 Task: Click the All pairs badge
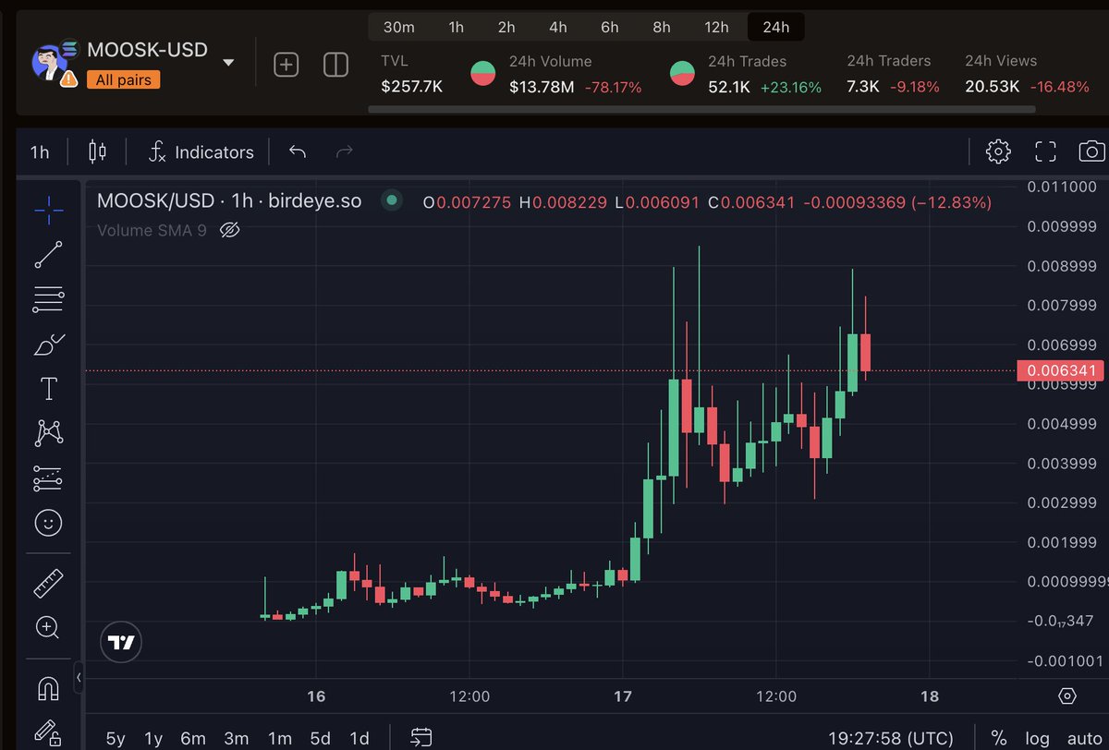click(x=123, y=80)
